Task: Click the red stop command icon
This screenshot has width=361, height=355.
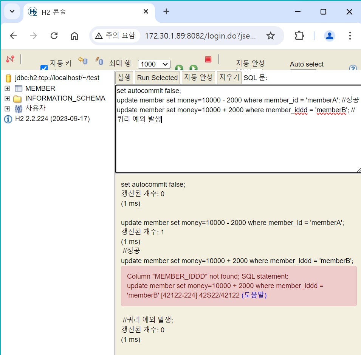Action: (x=208, y=59)
